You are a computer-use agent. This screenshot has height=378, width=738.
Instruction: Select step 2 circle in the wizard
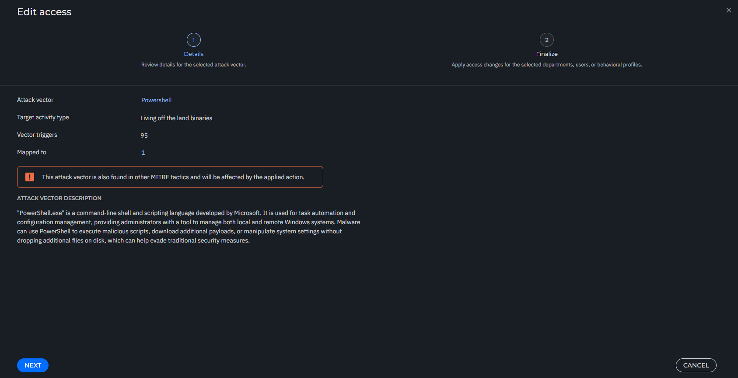click(x=547, y=40)
